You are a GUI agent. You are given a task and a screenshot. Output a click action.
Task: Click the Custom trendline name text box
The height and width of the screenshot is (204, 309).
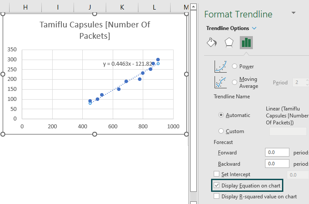pos(288,131)
